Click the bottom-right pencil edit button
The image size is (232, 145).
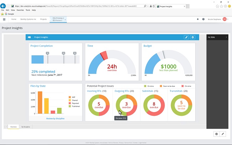(x=223, y=134)
